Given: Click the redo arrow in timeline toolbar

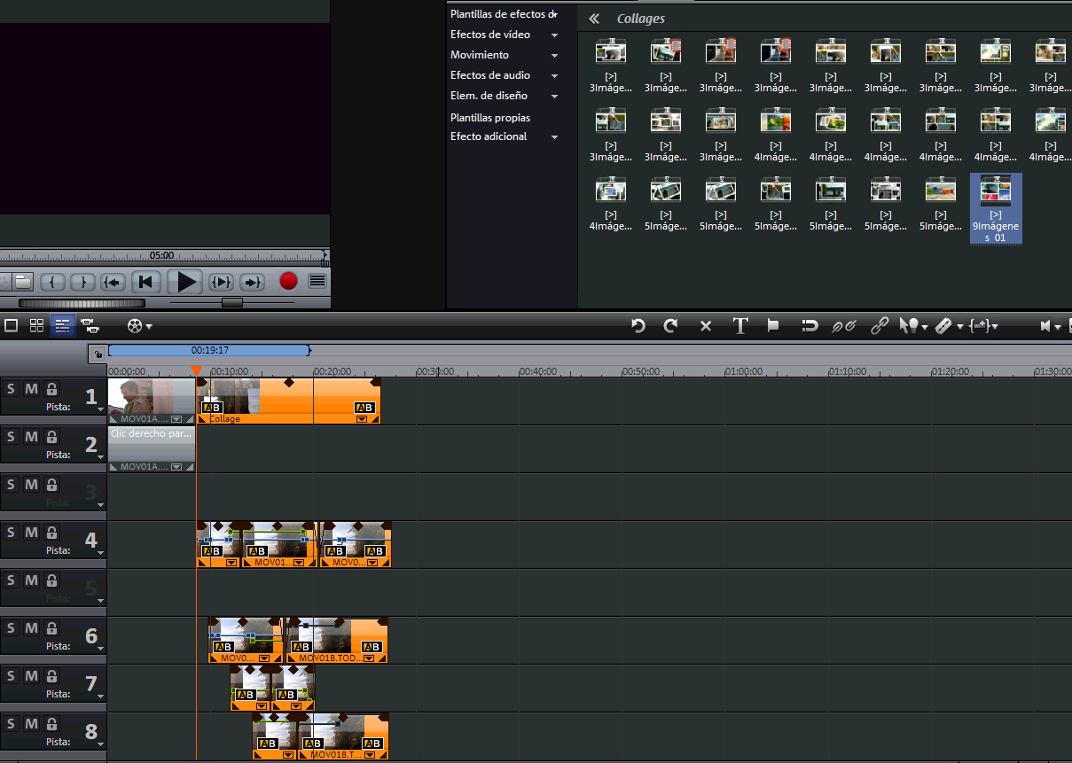Looking at the screenshot, I should click(x=670, y=326).
